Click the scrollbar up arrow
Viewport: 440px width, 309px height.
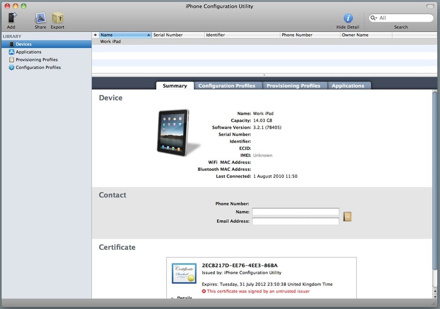coord(435,291)
